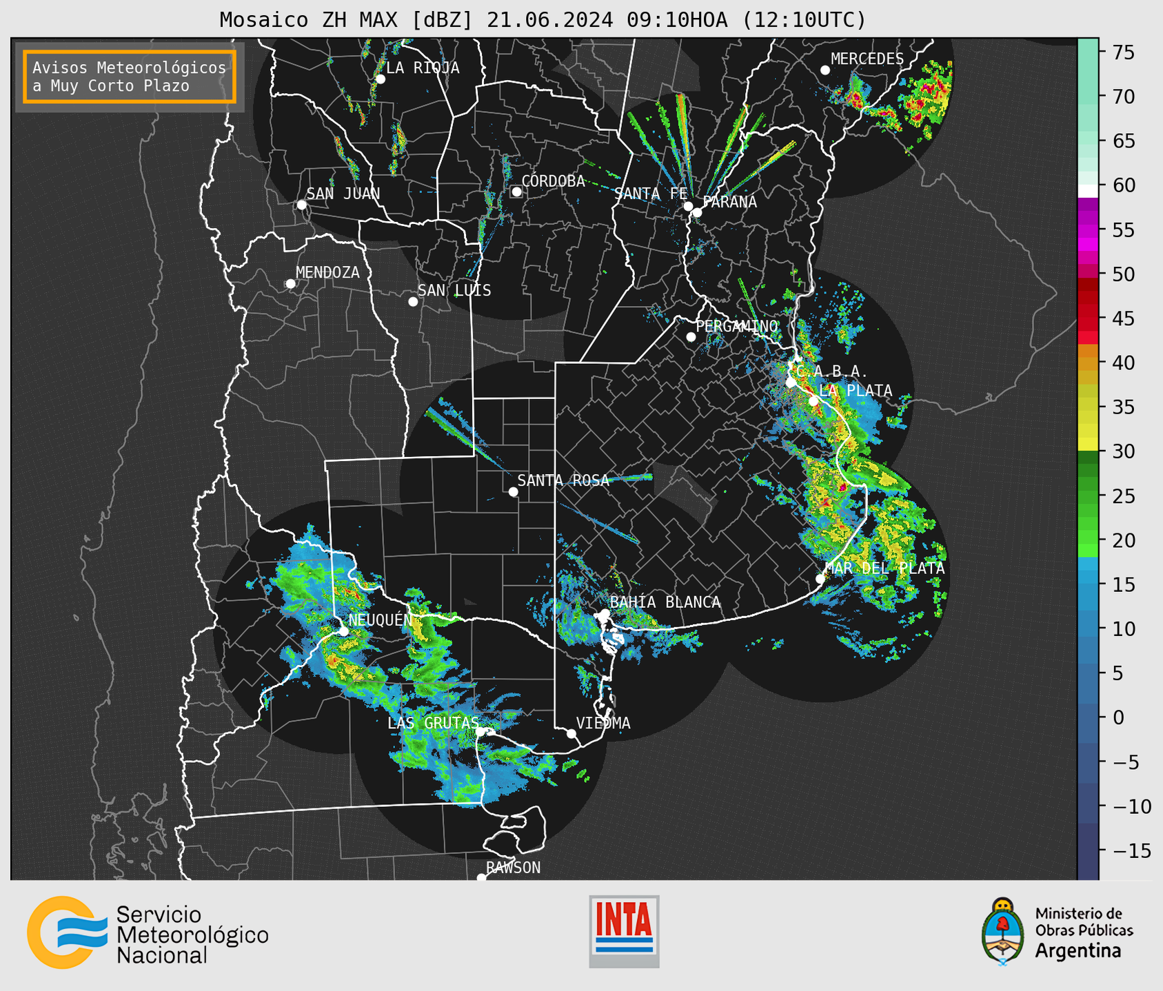
Task: Click the −15 dBZ colorbar label
Action: click(x=1133, y=850)
